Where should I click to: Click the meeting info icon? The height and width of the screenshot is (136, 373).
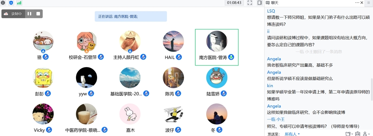pos(3,3)
